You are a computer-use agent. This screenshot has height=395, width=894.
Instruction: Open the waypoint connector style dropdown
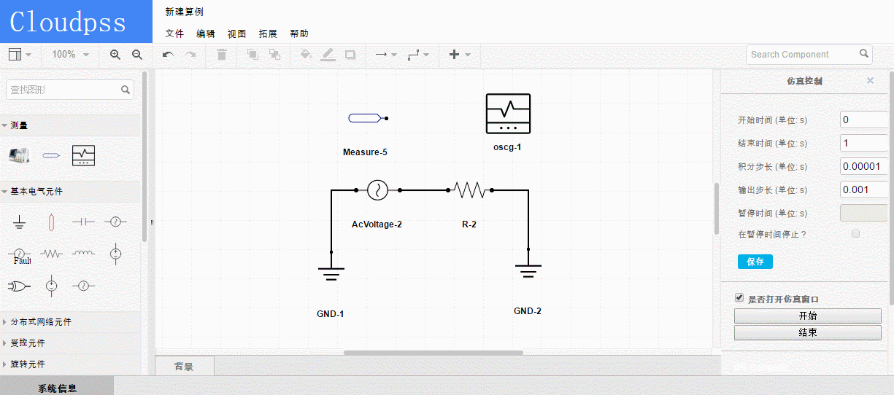pos(418,55)
